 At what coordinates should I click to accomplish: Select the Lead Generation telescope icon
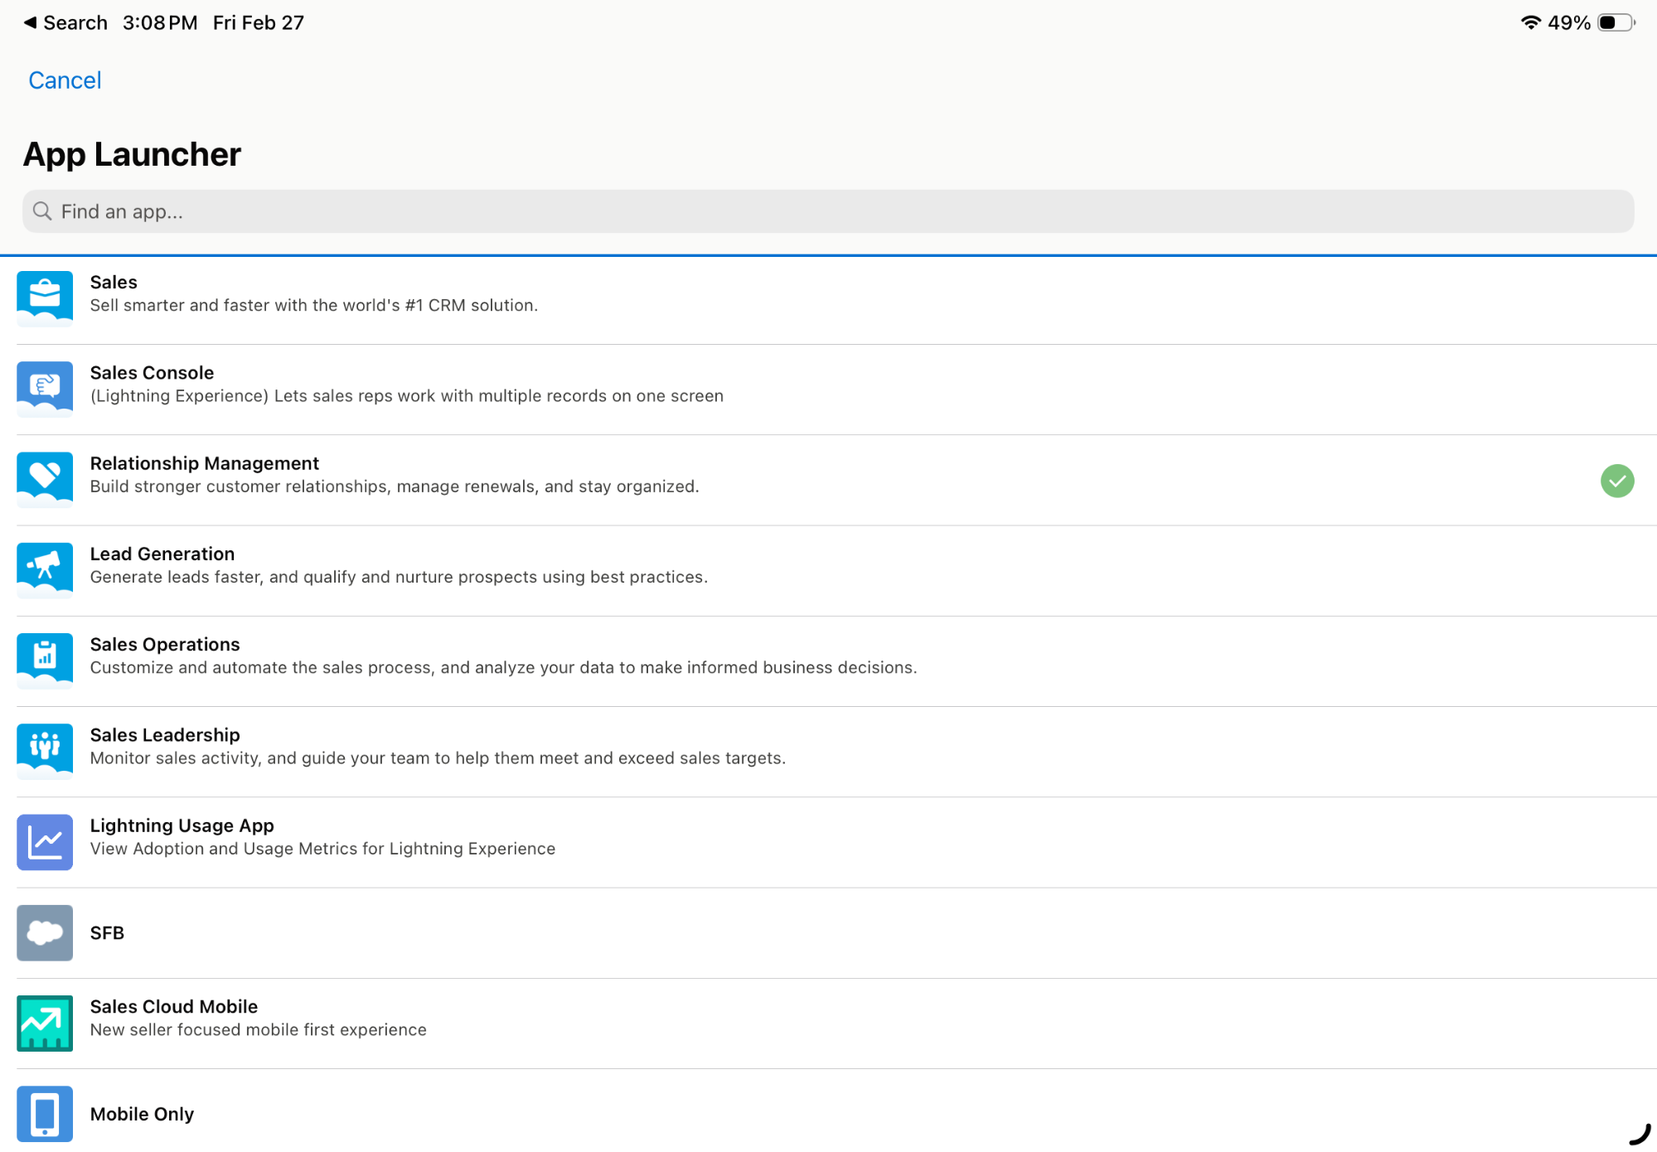45,569
